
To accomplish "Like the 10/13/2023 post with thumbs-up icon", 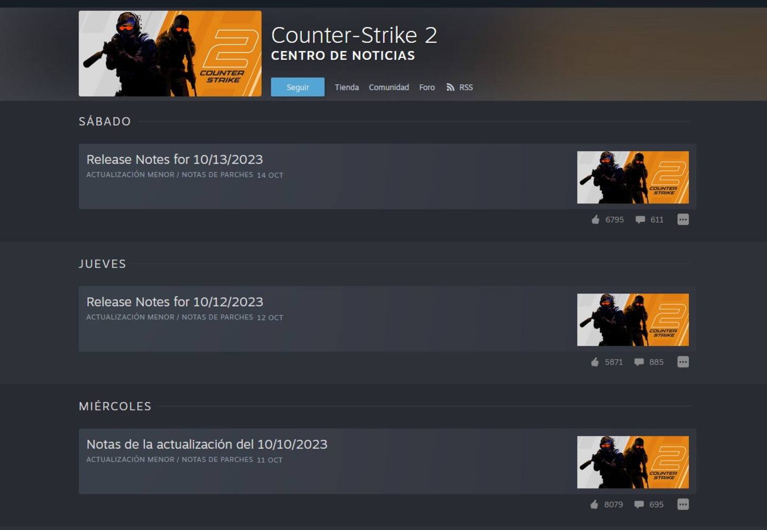I will coord(595,219).
